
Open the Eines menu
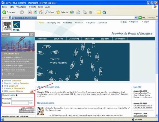pyautogui.click(x=40, y=7)
